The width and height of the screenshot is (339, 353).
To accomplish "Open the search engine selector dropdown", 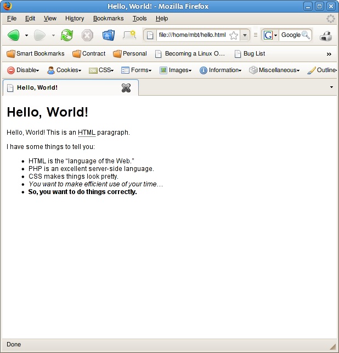I will point(270,35).
